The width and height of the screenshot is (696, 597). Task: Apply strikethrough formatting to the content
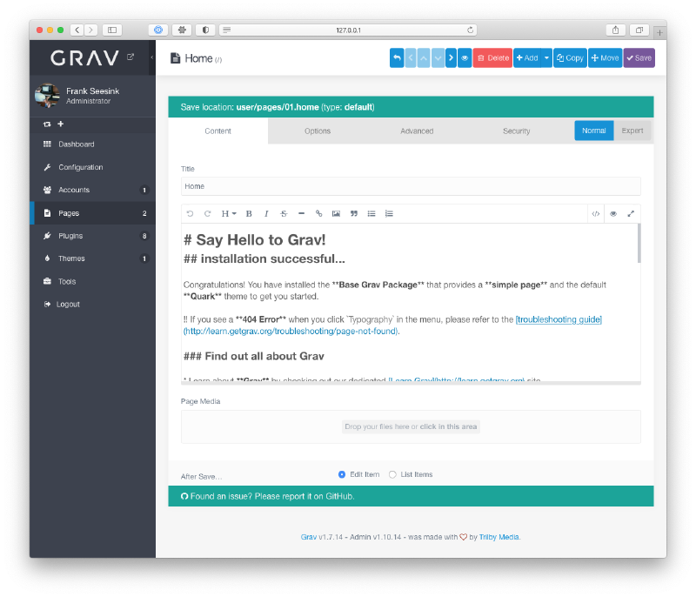click(x=283, y=213)
